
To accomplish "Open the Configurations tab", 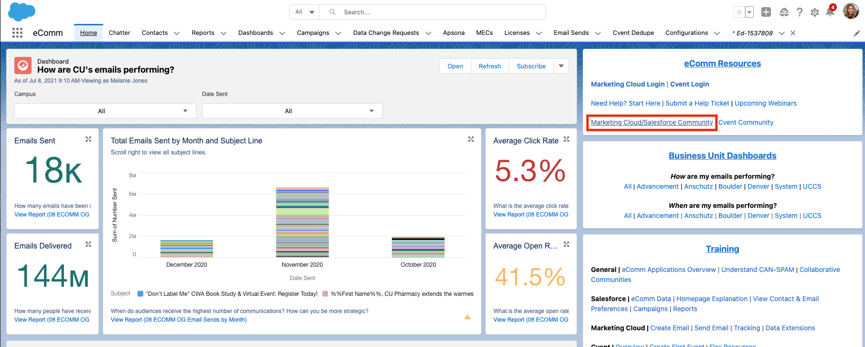I will (x=686, y=33).
